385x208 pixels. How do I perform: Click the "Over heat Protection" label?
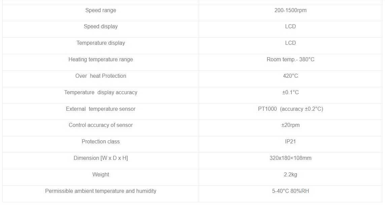pos(100,76)
